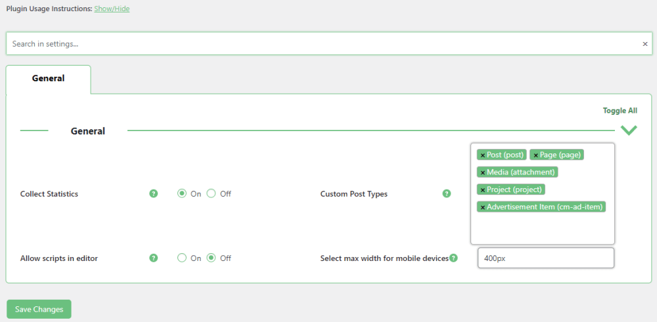657x322 pixels.
Task: Remove the Page (page) tag
Action: tap(535, 155)
